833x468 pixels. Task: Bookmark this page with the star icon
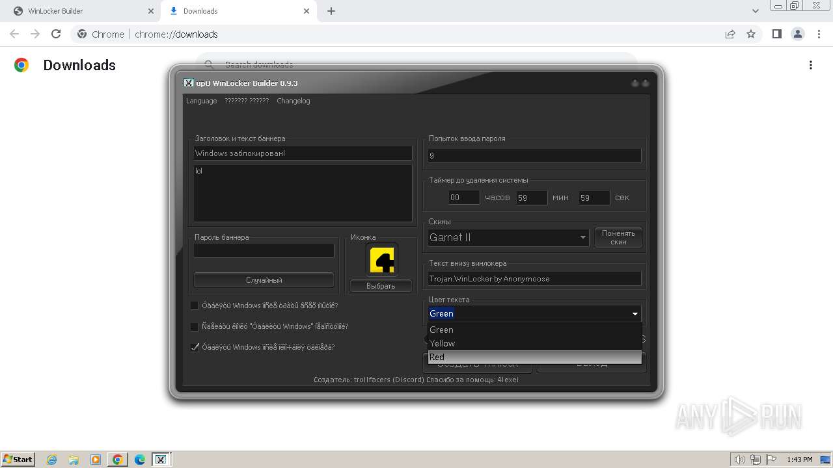click(x=751, y=34)
